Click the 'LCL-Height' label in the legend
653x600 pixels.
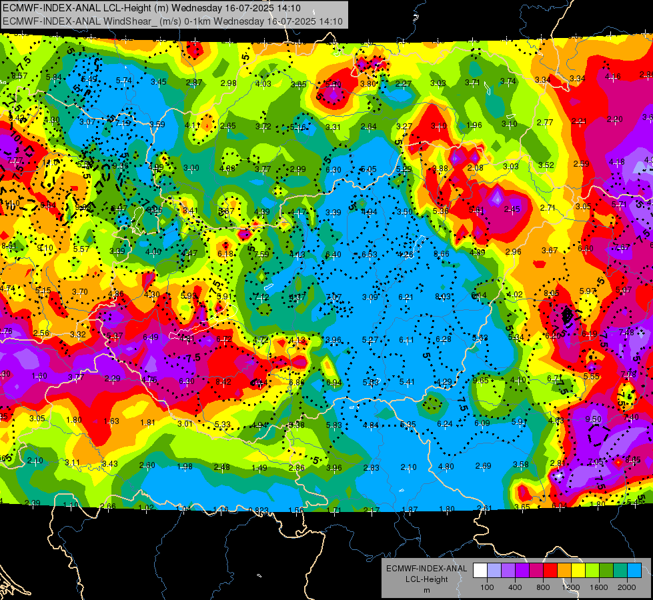point(426,579)
